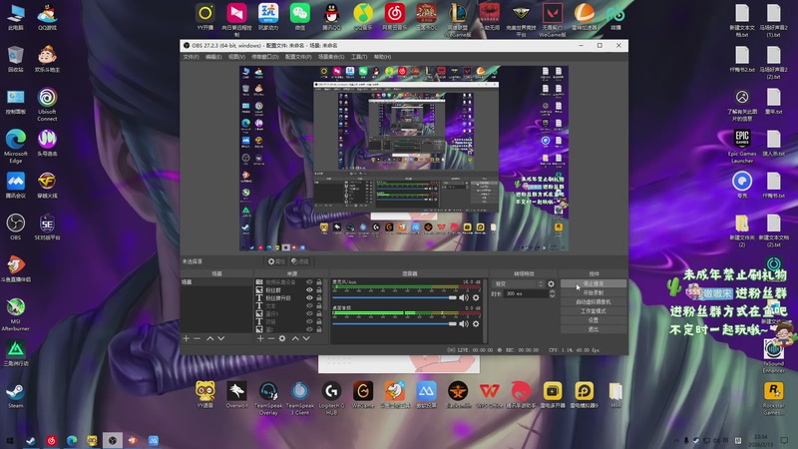Move source up with arrow icon

(x=295, y=338)
